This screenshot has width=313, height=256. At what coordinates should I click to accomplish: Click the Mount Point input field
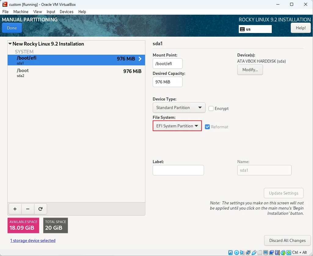point(167,64)
